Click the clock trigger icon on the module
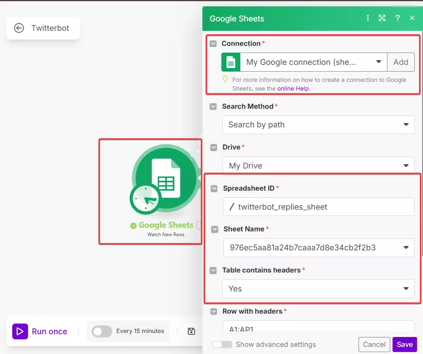This screenshot has height=354, width=423. pos(145,199)
